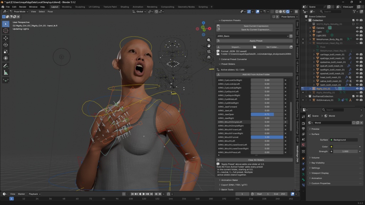Jump to the timeline end frame
This screenshot has height=205, width=365.
pos(151,194)
